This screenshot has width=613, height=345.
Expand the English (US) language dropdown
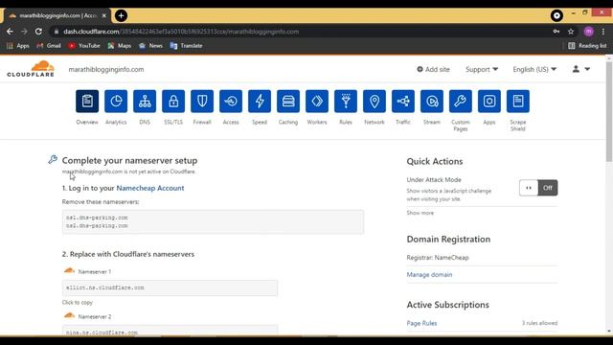(x=534, y=69)
